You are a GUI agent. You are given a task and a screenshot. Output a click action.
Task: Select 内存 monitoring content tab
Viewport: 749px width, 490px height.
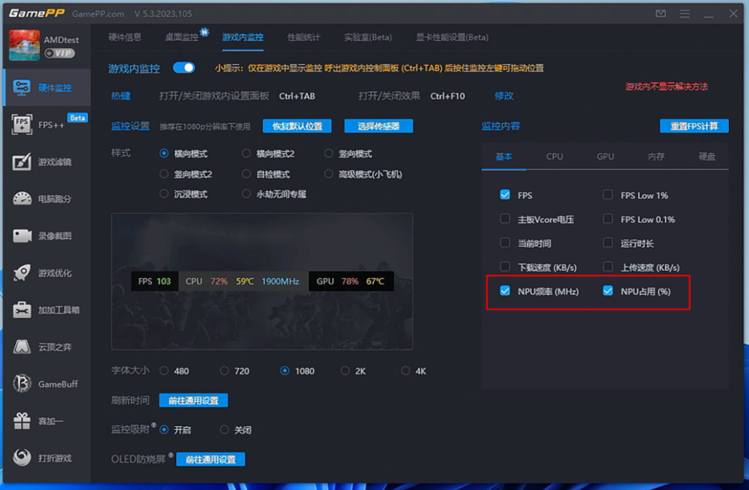click(x=656, y=157)
